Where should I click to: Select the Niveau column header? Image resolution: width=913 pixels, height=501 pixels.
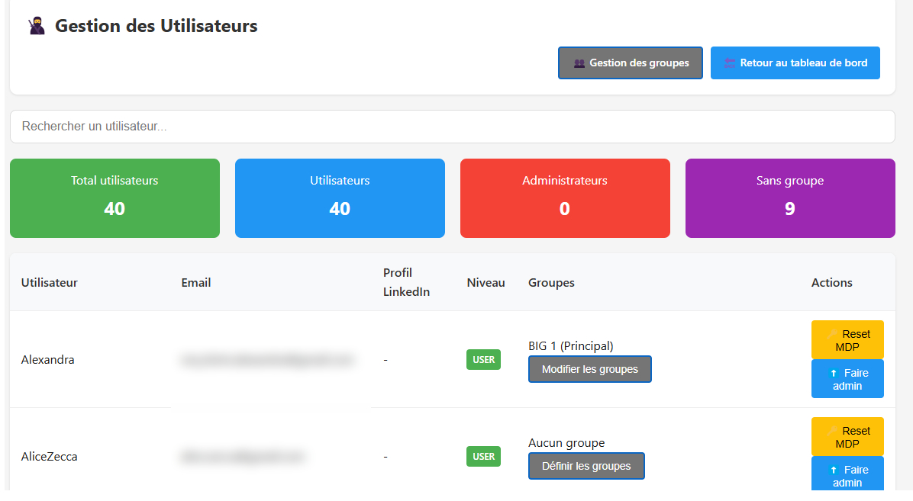[x=486, y=283]
